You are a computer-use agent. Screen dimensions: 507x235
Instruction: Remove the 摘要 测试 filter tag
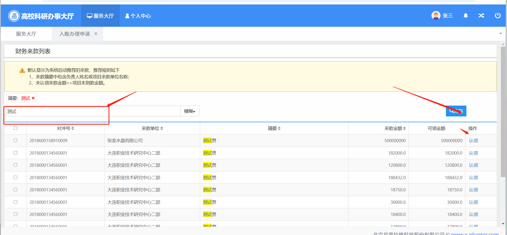point(33,98)
